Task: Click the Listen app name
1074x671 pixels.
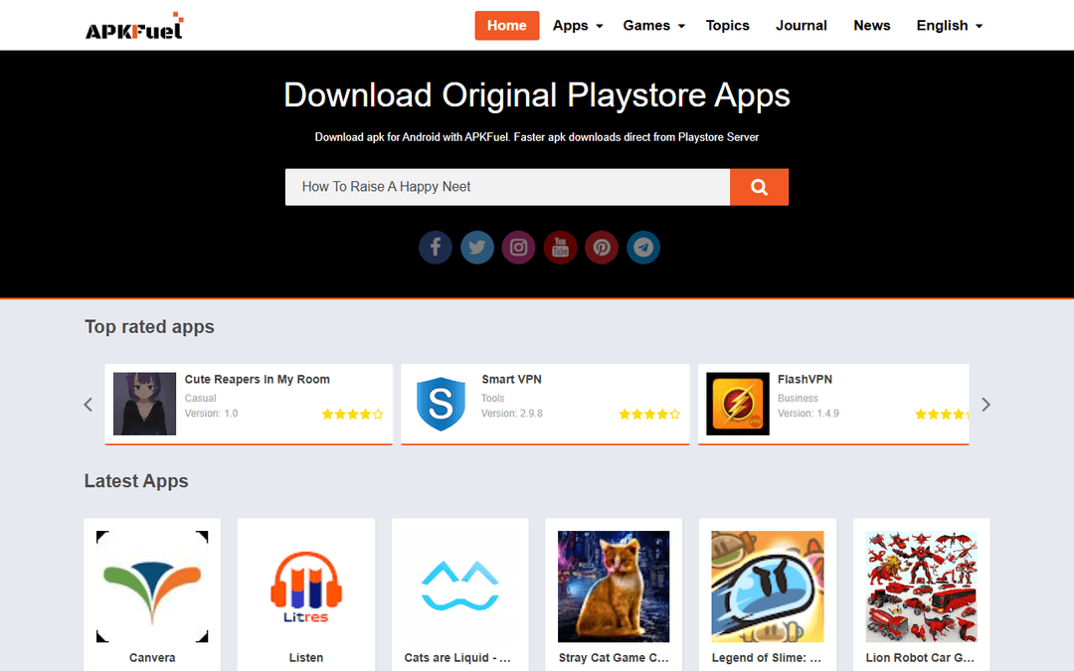Action: (x=306, y=657)
